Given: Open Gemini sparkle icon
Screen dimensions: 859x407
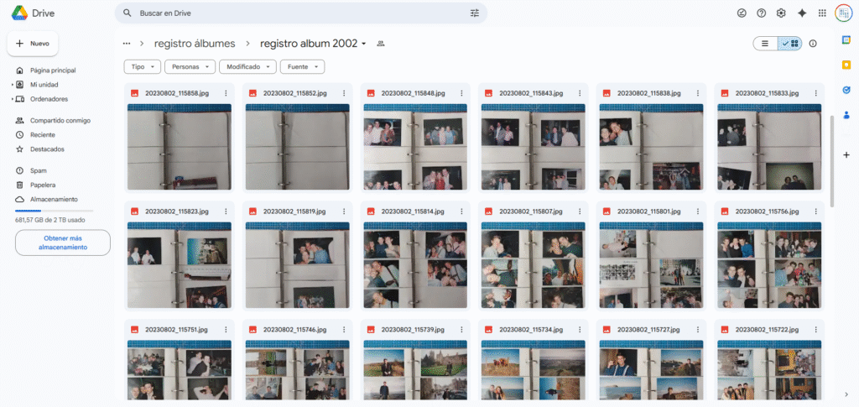Looking at the screenshot, I should (x=802, y=13).
